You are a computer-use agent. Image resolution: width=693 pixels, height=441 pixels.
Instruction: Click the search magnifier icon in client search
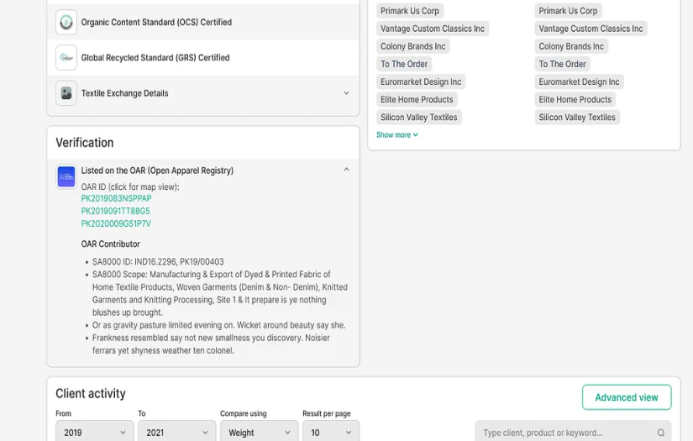coord(661,433)
